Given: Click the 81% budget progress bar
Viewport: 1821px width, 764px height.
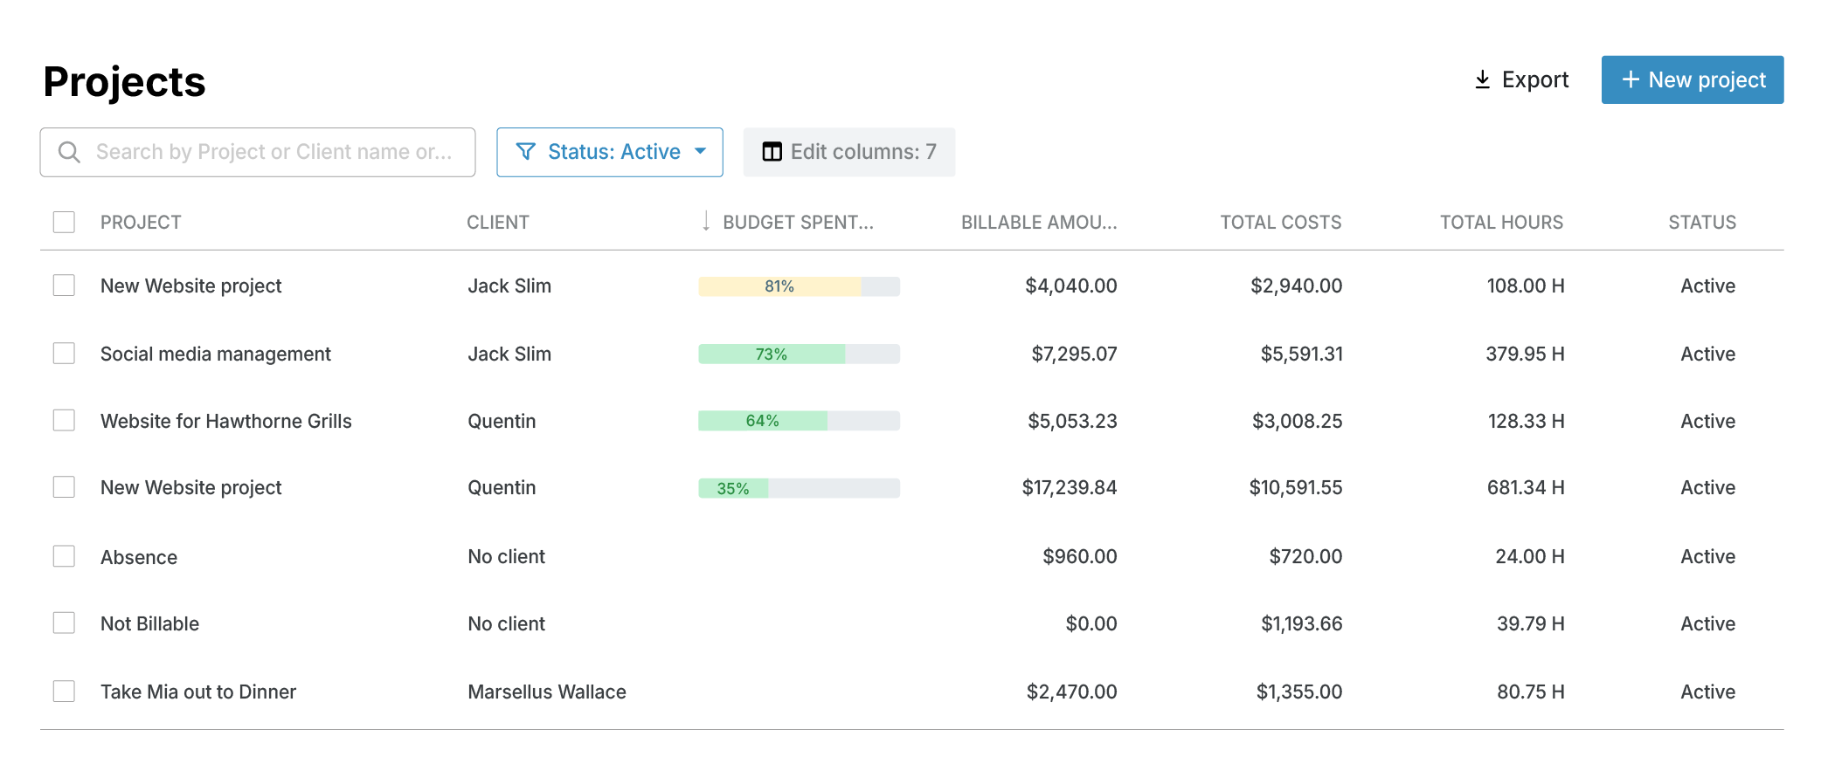Looking at the screenshot, I should click(799, 286).
